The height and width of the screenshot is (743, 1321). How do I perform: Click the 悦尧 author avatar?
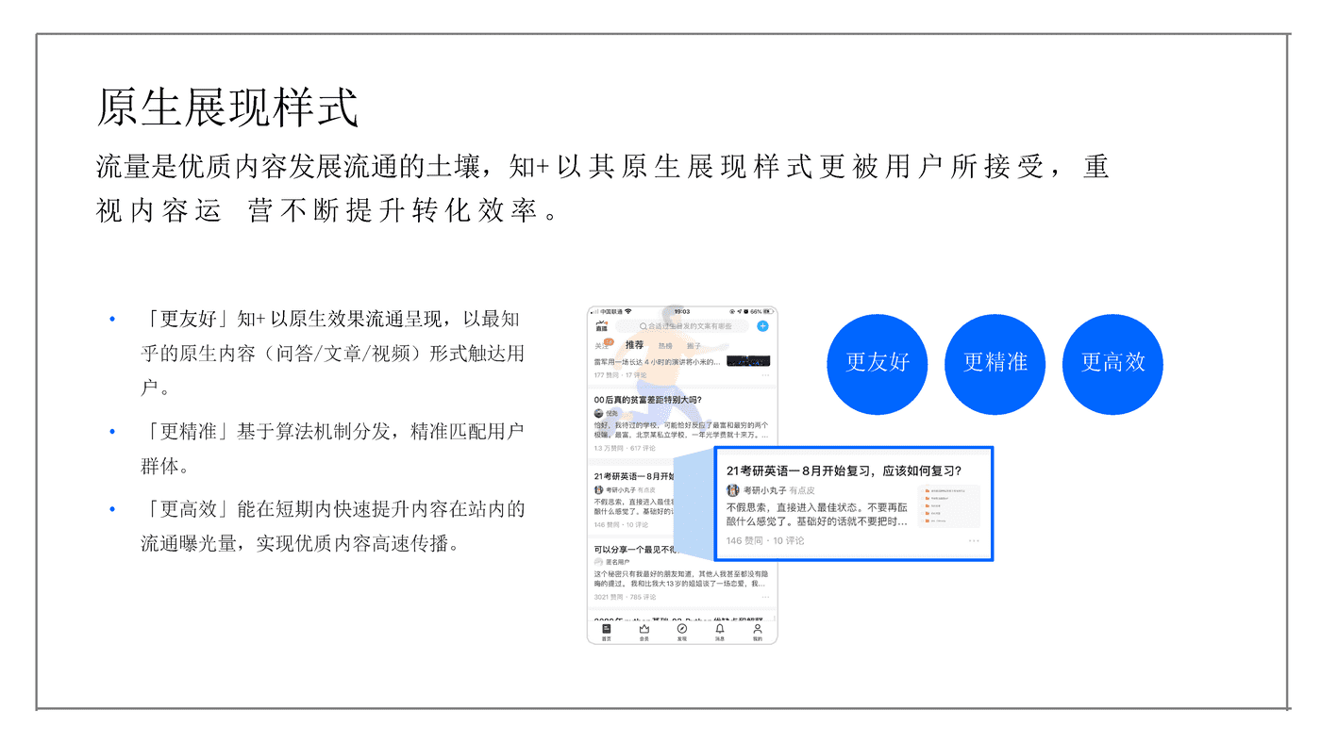tap(598, 413)
